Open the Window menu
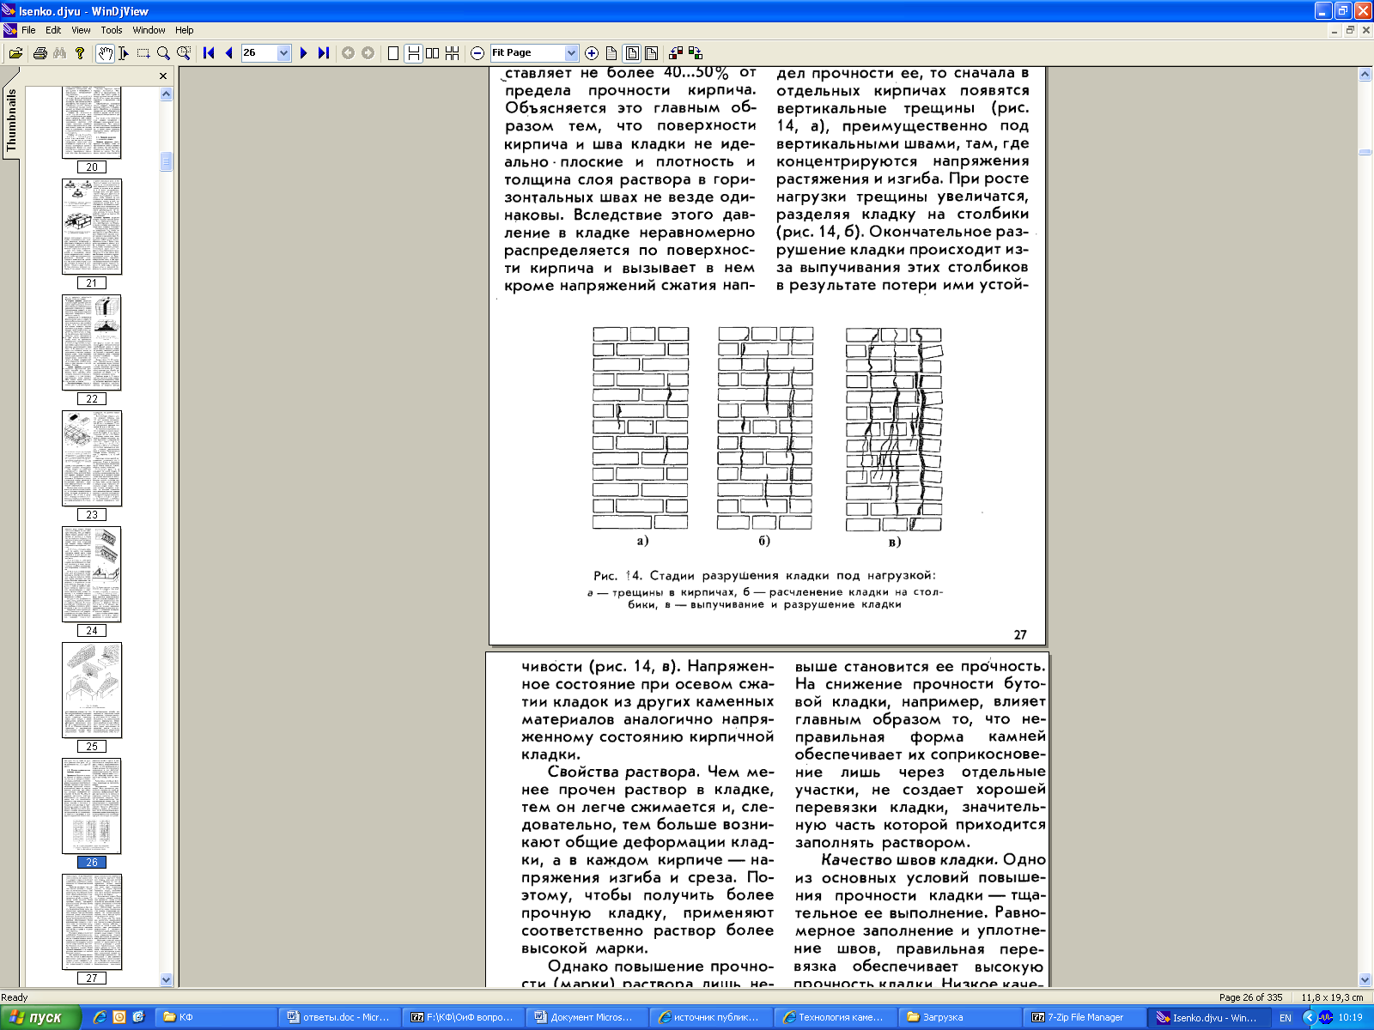 (x=149, y=30)
